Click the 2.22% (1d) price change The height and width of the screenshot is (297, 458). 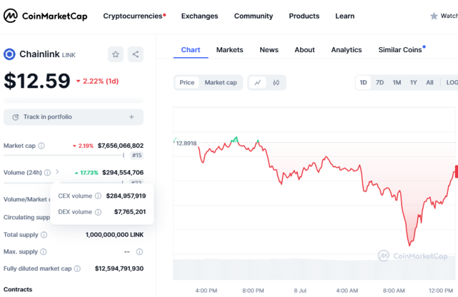tap(98, 81)
